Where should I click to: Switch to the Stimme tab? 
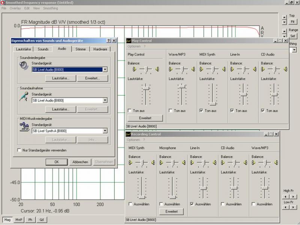tap(80, 49)
